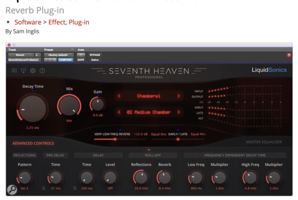Open the Chambers1 bank display
This screenshot has width=298, height=200.
[x=149, y=96]
